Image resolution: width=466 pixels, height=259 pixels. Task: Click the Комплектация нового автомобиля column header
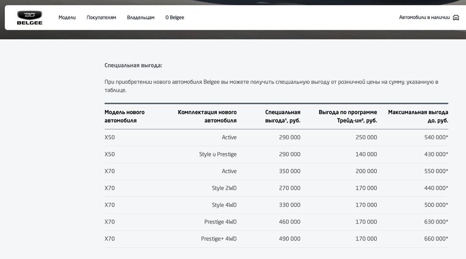(x=207, y=117)
